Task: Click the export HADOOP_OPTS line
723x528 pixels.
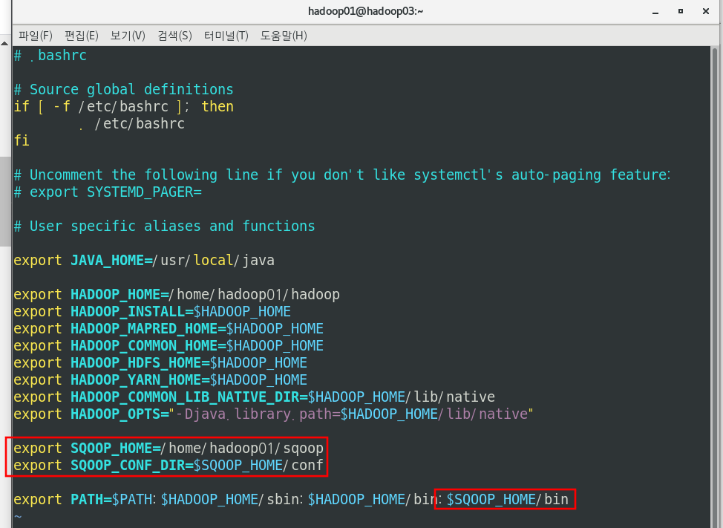Action: point(273,414)
